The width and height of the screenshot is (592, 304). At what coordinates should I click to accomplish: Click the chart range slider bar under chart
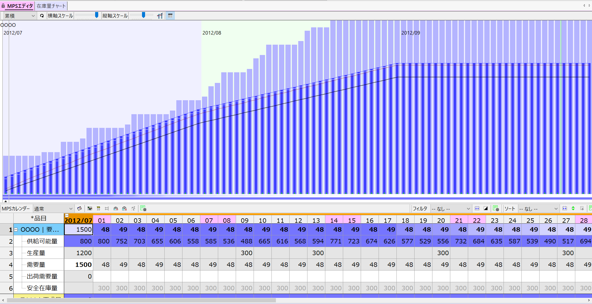click(297, 198)
